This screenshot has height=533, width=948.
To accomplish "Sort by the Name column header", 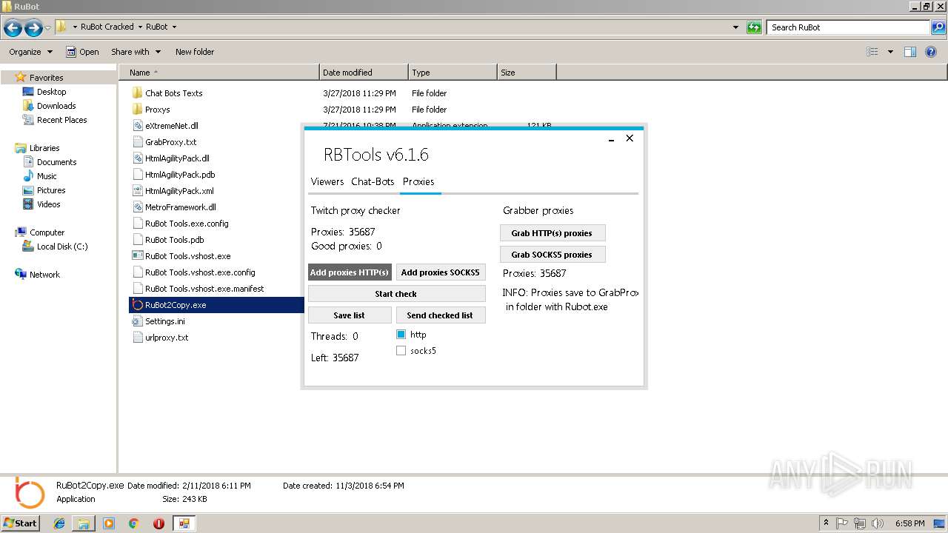I will pos(219,73).
